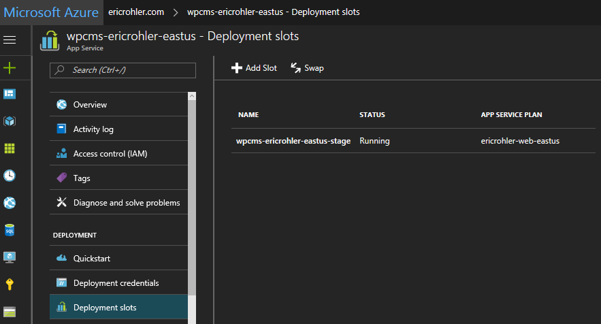Click the Swap arrows icon
This screenshot has height=324, width=601.
pyautogui.click(x=295, y=68)
